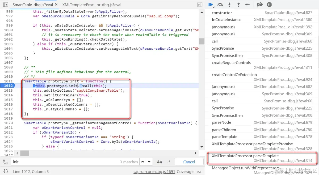Click the single Step arrow icon
Viewport: 319px width, 175px height.
click(247, 5)
